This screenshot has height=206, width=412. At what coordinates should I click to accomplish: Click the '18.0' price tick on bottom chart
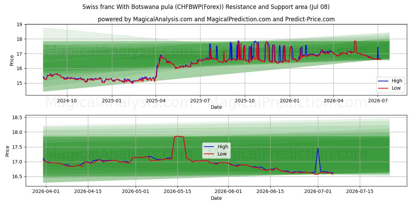tap(17, 132)
